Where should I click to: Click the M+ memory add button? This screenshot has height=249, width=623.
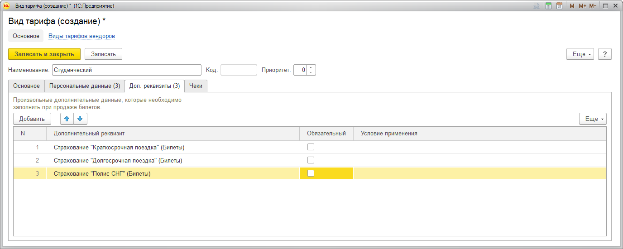582,6
